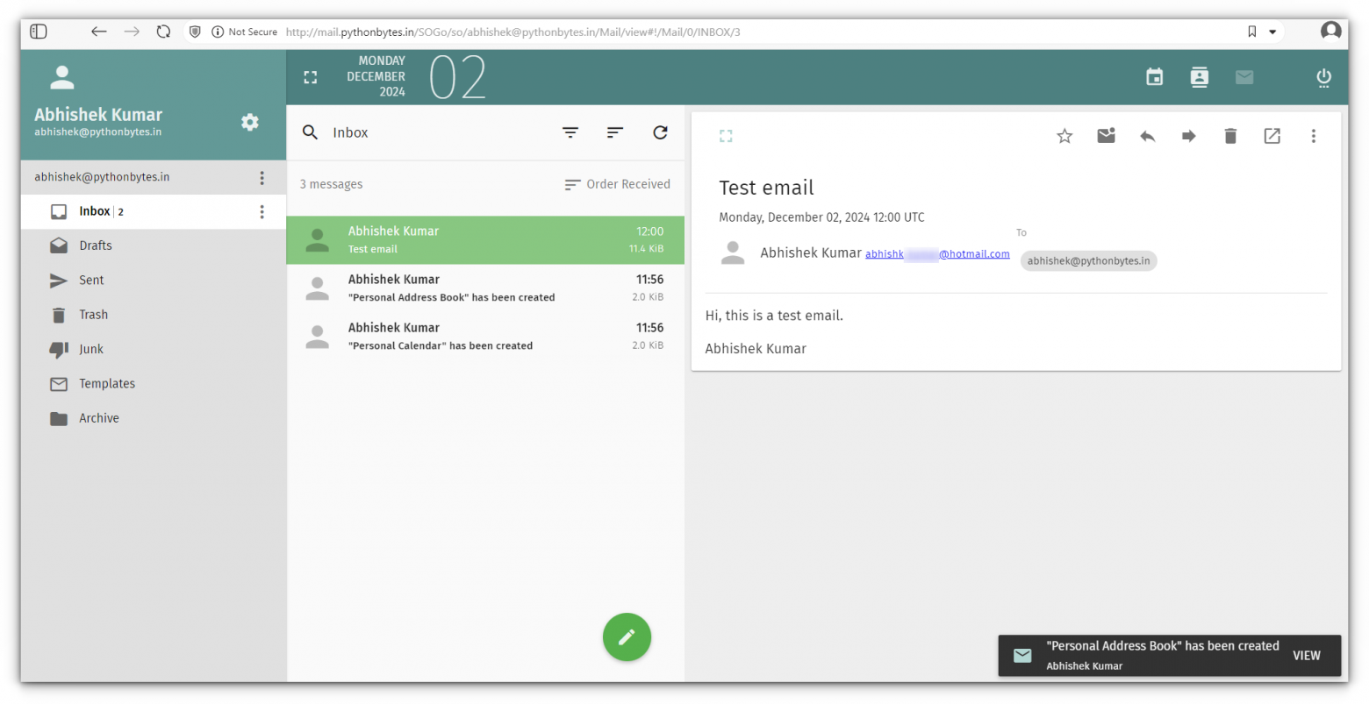Open the Address Book module
Image resolution: width=1369 pixels, height=704 pixels.
coord(1199,76)
